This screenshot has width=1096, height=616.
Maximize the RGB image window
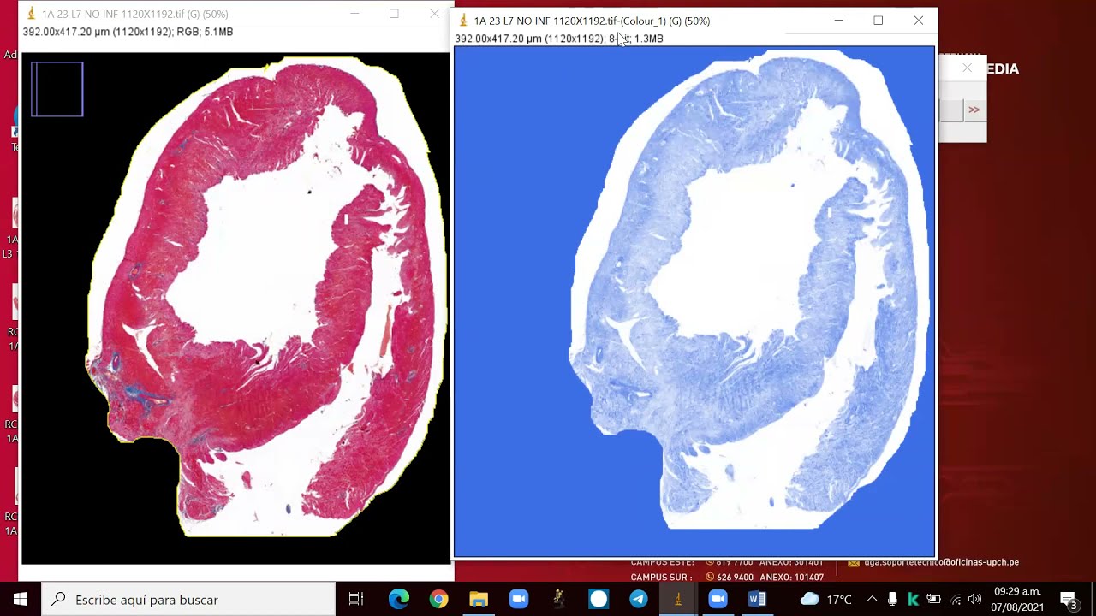click(394, 14)
